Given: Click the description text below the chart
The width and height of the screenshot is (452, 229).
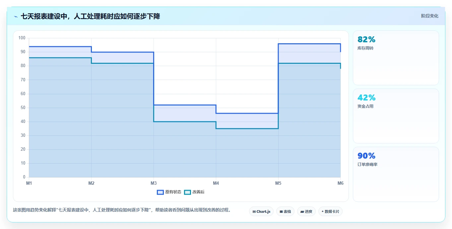Looking at the screenshot, I should pyautogui.click(x=122, y=210).
